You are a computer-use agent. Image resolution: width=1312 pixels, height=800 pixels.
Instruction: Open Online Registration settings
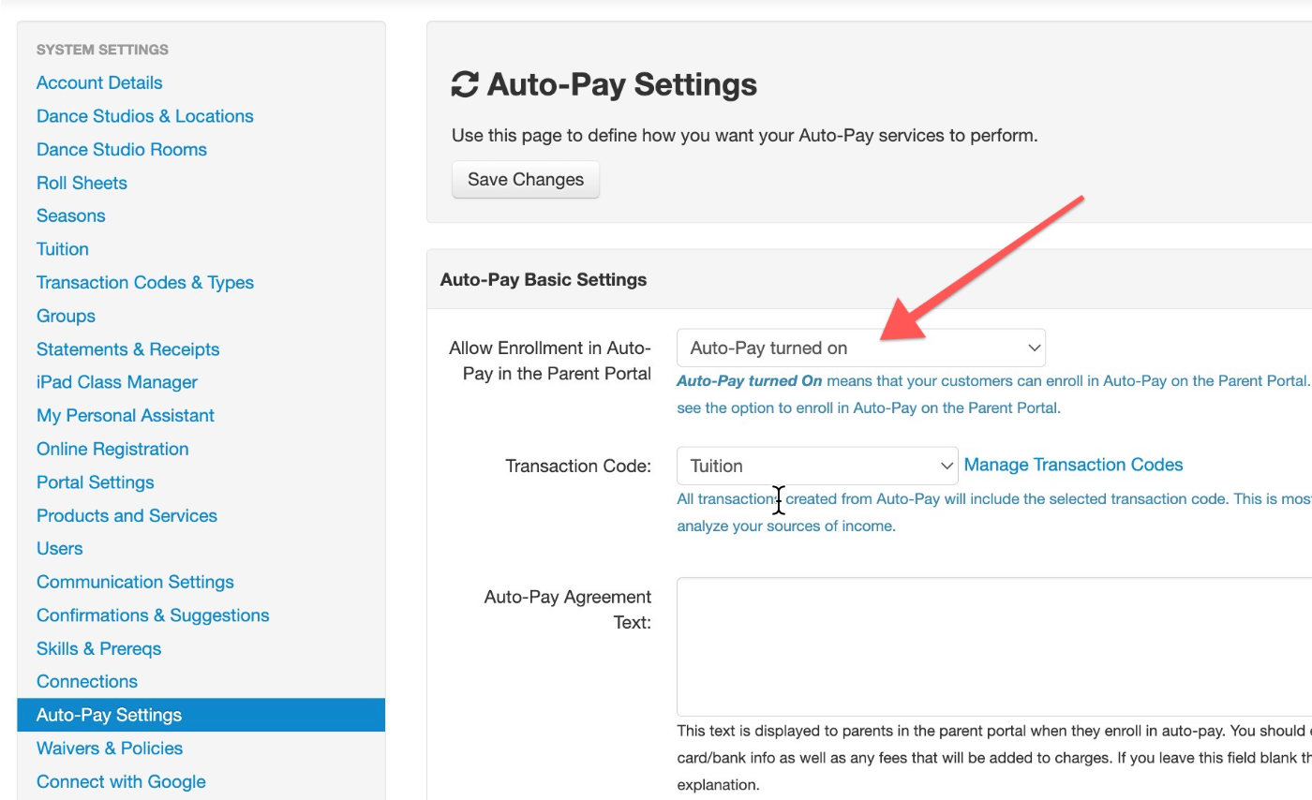click(112, 449)
